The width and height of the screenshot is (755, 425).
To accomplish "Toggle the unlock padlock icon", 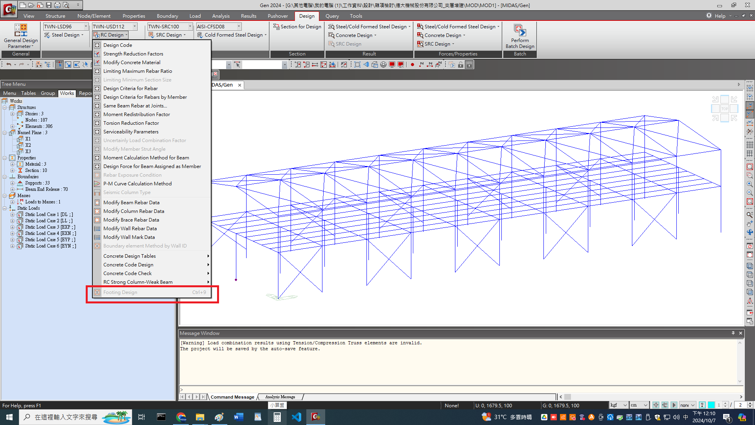I will 460,65.
